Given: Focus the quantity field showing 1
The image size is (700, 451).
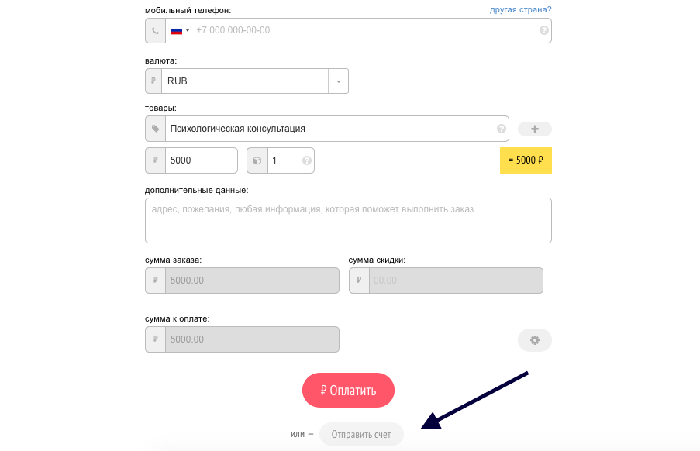Looking at the screenshot, I should 284,160.
